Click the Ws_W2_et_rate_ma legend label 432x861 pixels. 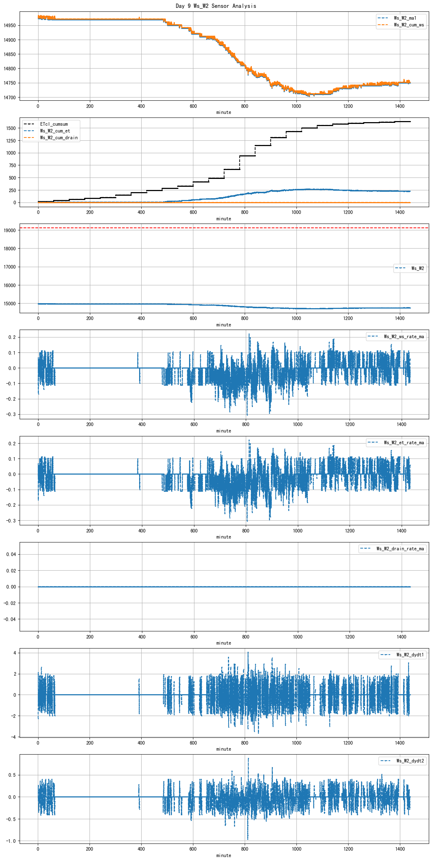403,442
